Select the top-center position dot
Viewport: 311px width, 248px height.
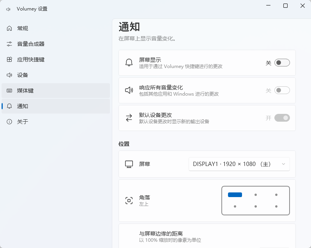256,195
